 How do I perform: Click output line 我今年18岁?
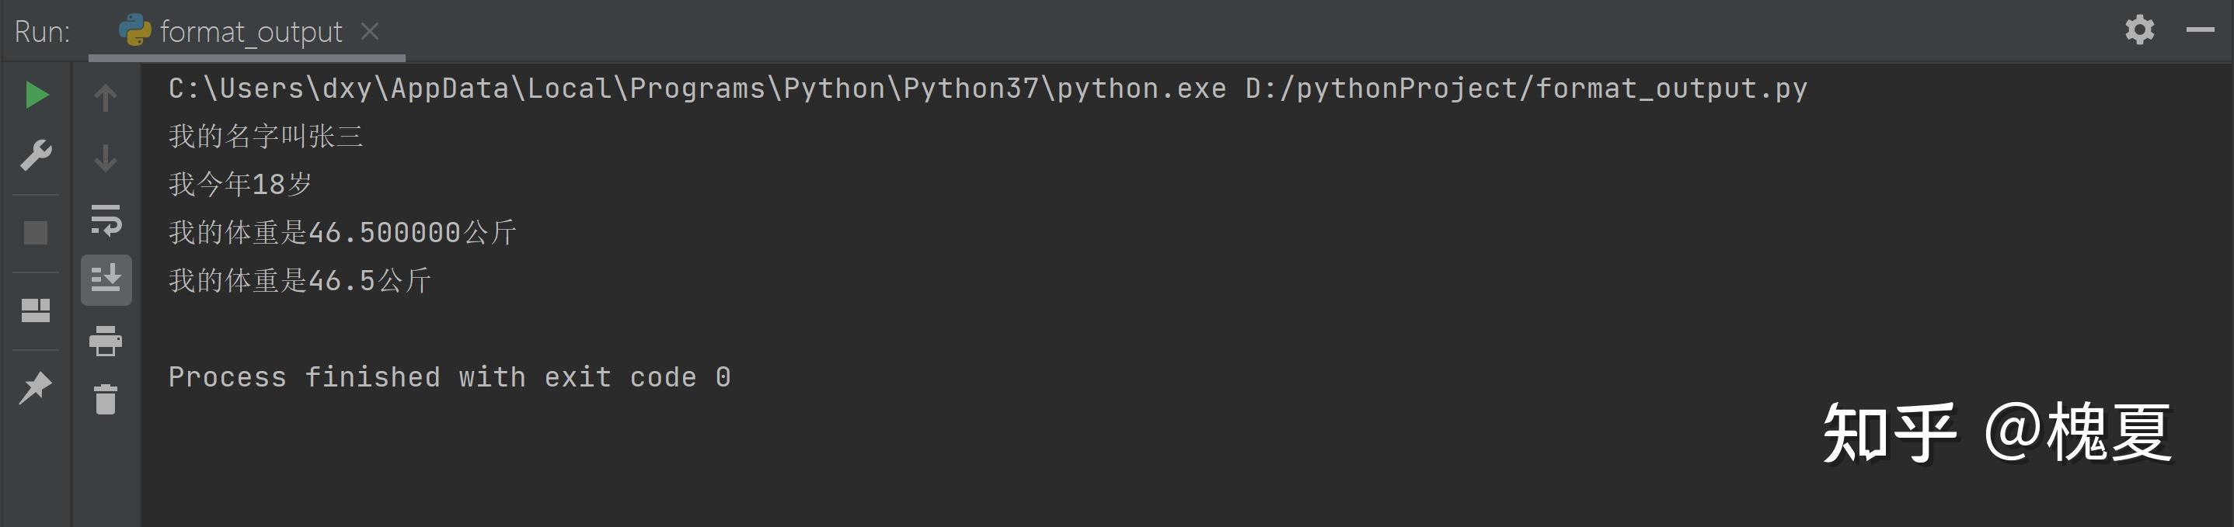[x=240, y=184]
